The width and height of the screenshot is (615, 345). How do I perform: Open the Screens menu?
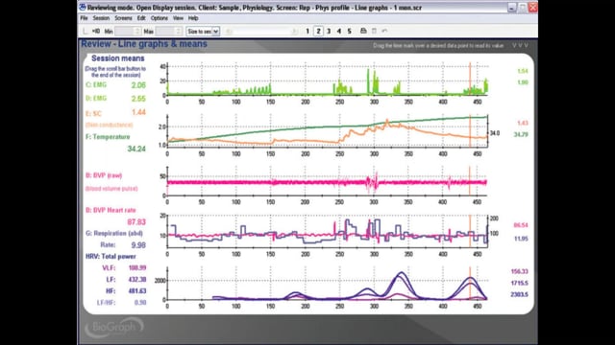(123, 18)
